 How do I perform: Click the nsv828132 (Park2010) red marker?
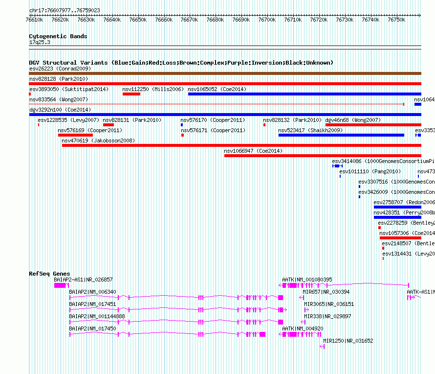264,125
